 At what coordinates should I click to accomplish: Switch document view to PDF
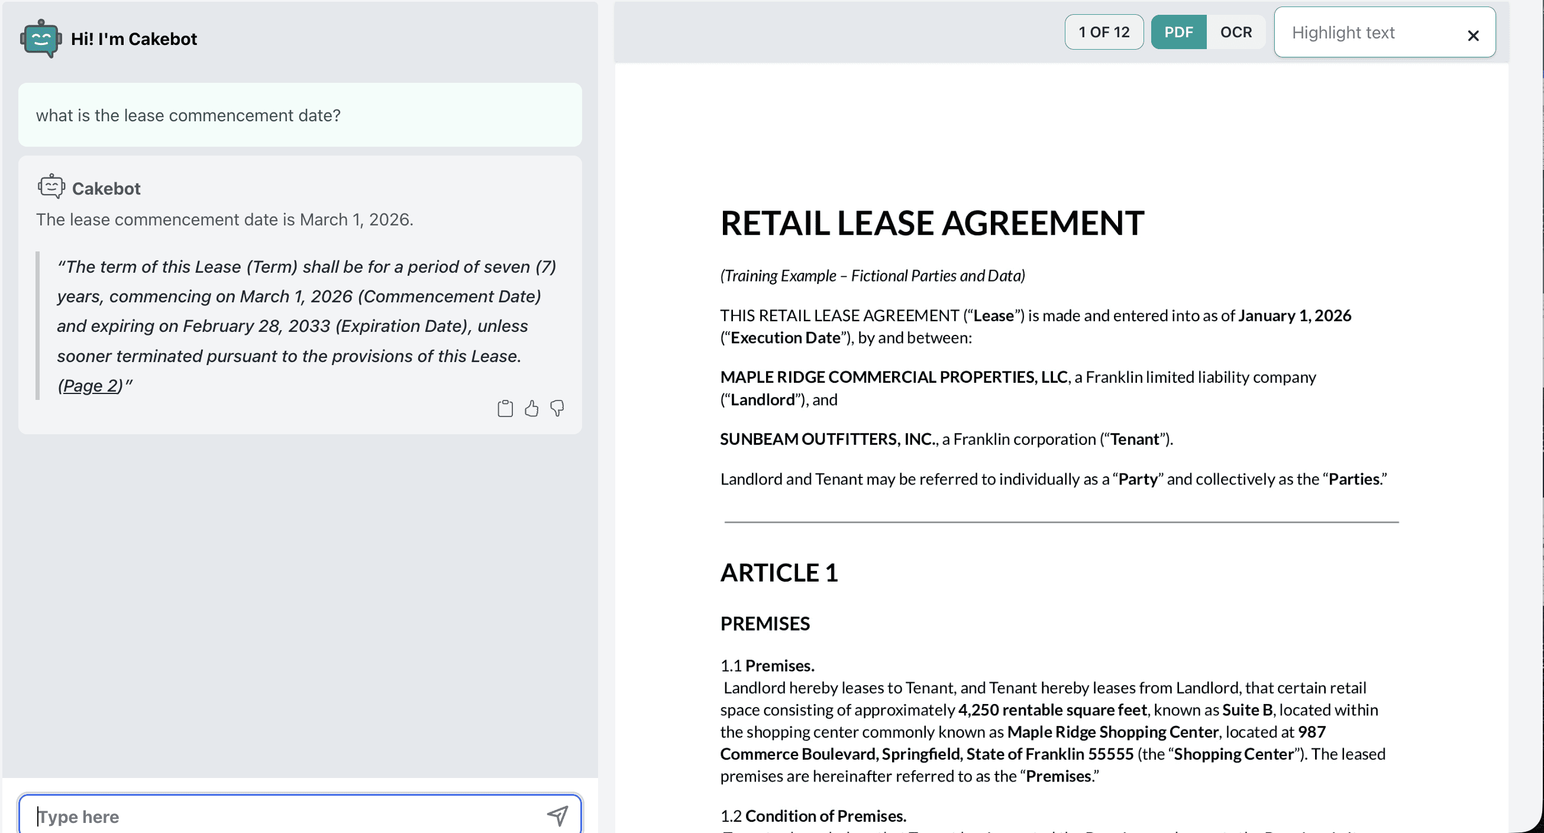(1178, 33)
